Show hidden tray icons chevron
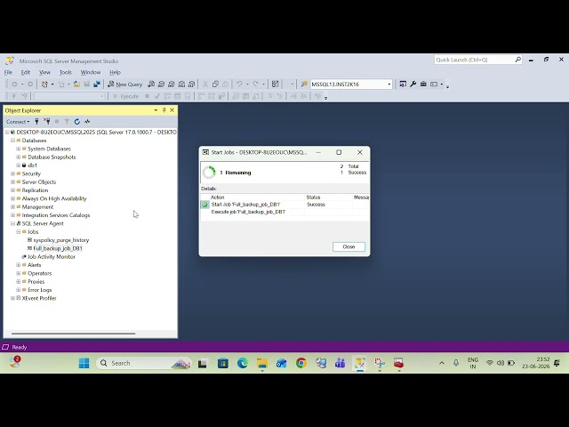Screen dimensions: 569x427 coord(442,363)
